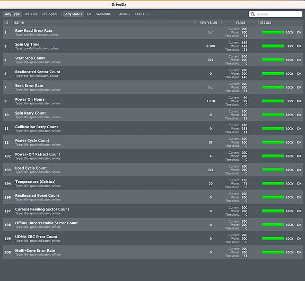Select the Start Stop Count row
The image size is (305, 281).
tap(153, 60)
